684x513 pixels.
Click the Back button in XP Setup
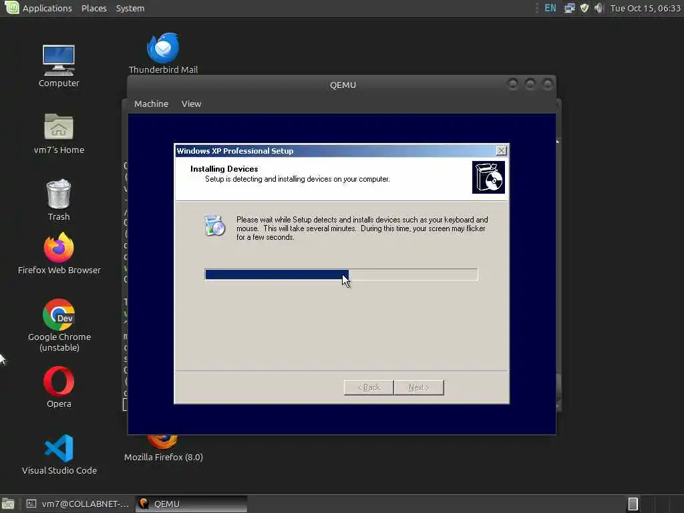pyautogui.click(x=369, y=387)
